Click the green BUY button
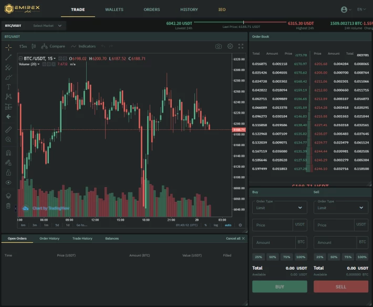The width and height of the screenshot is (373, 307). (x=279, y=286)
